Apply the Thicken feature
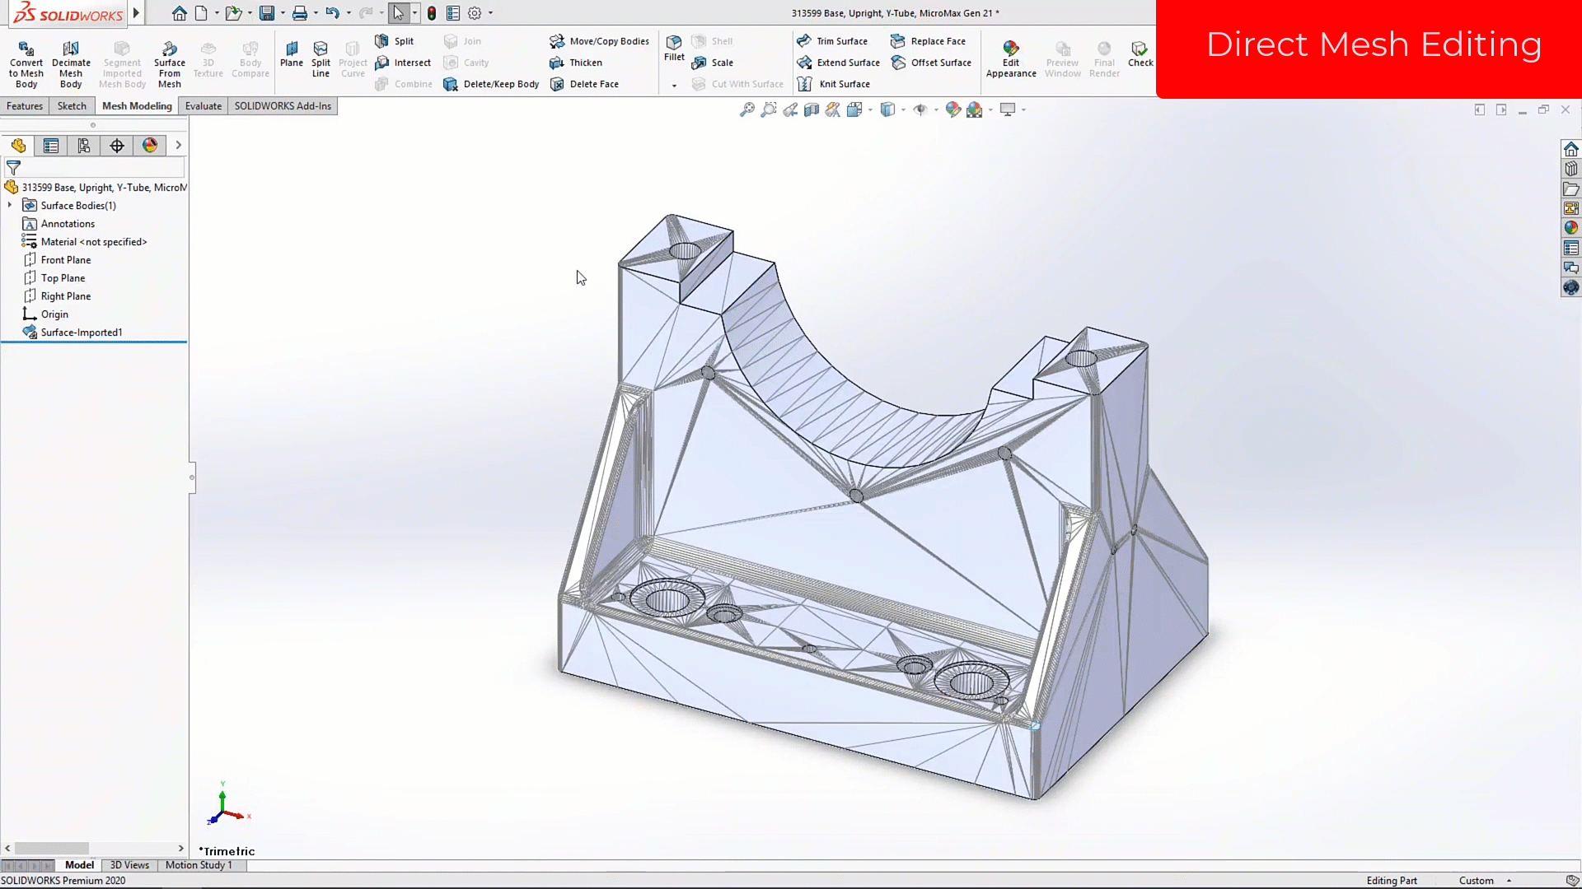 tap(576, 63)
